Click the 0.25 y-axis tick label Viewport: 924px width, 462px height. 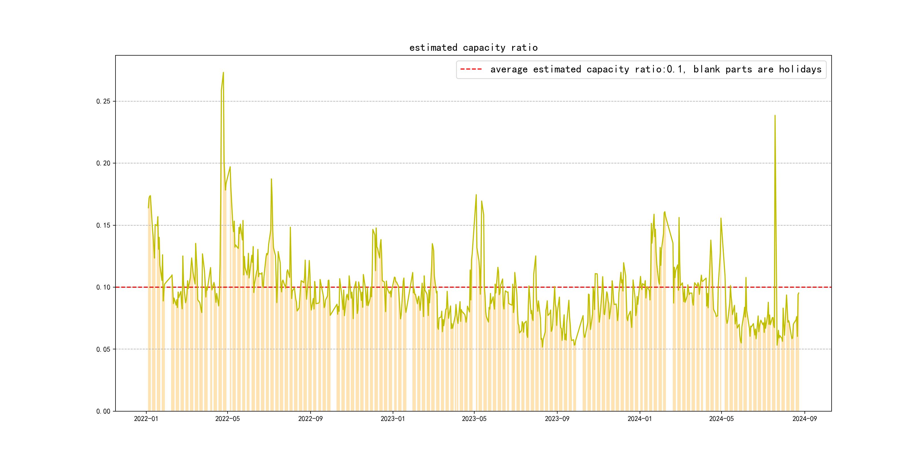[x=103, y=102]
